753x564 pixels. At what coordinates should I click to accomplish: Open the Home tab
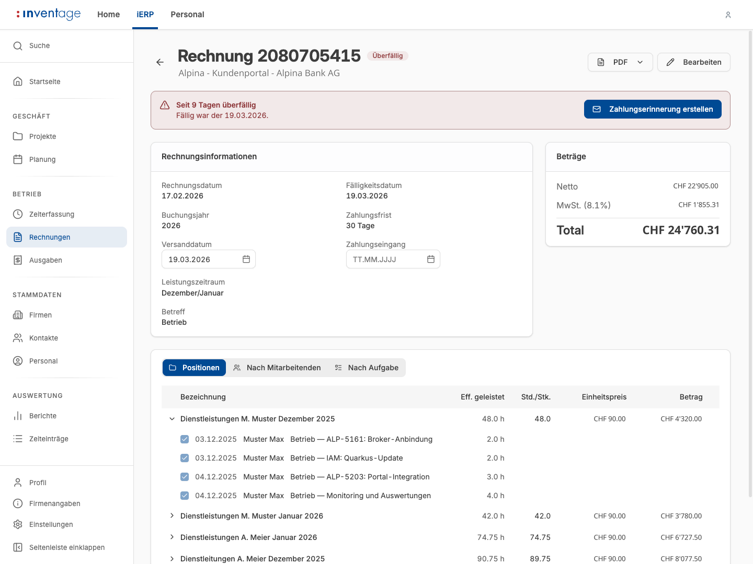109,15
